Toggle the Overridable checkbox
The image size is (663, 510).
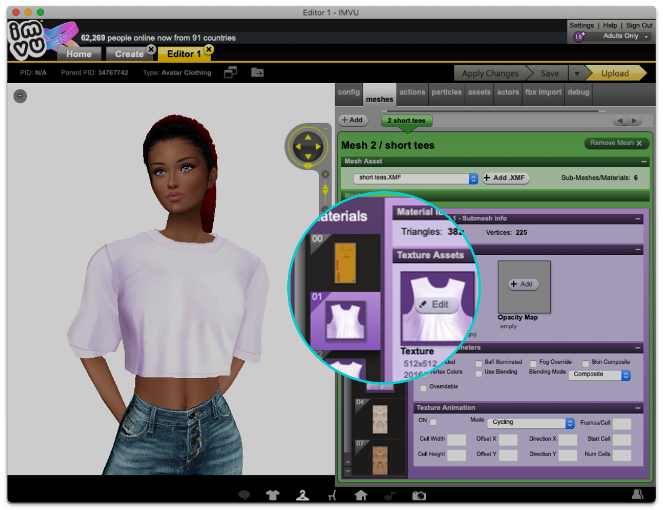pos(423,388)
